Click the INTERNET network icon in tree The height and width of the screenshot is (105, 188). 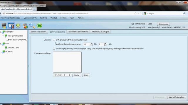pos(3,52)
